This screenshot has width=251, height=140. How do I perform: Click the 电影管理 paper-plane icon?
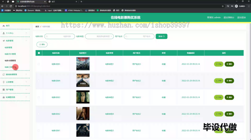[4, 41]
